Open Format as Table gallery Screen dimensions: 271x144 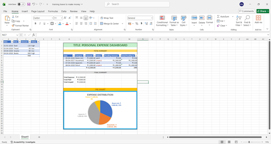point(174,21)
